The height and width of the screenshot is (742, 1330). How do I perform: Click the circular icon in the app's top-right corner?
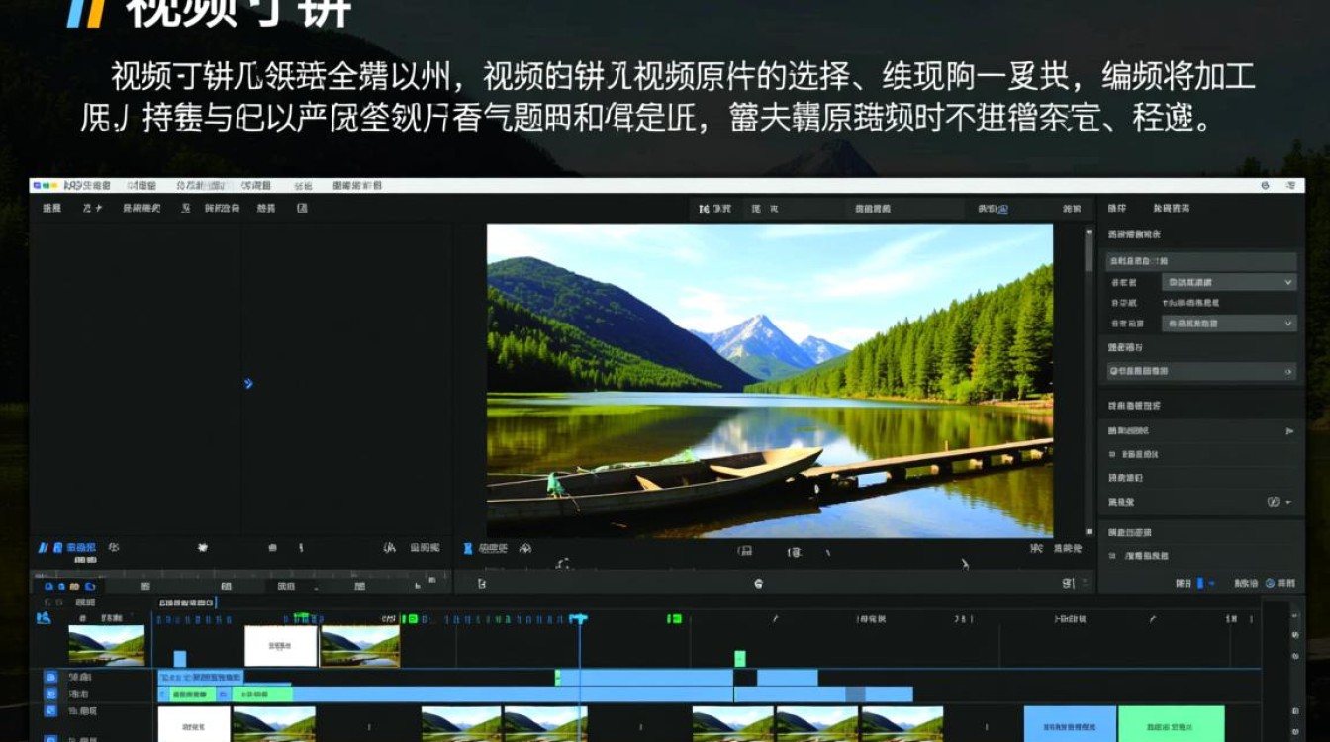(1266, 185)
